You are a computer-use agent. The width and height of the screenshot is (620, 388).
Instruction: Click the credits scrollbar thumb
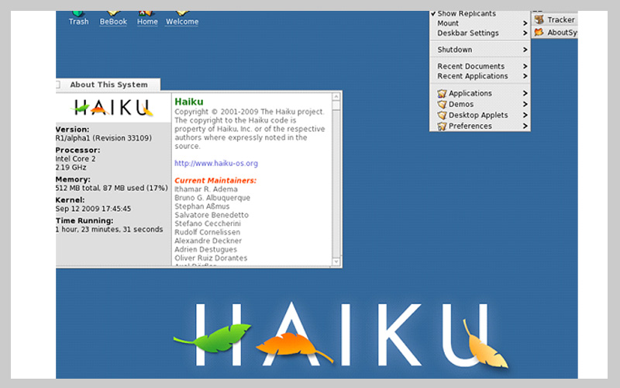tap(336, 106)
